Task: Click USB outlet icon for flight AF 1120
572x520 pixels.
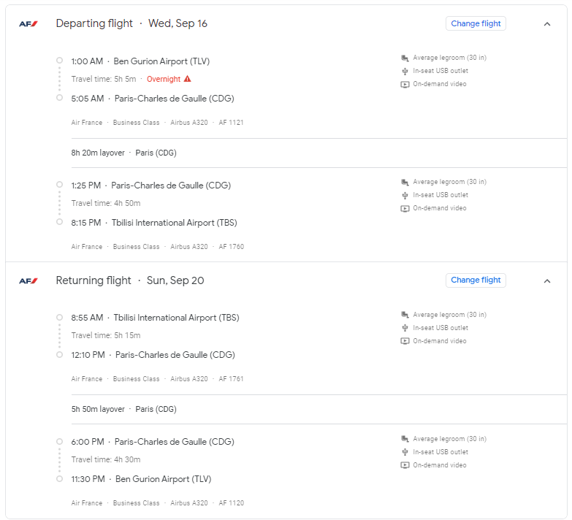Action: [405, 452]
